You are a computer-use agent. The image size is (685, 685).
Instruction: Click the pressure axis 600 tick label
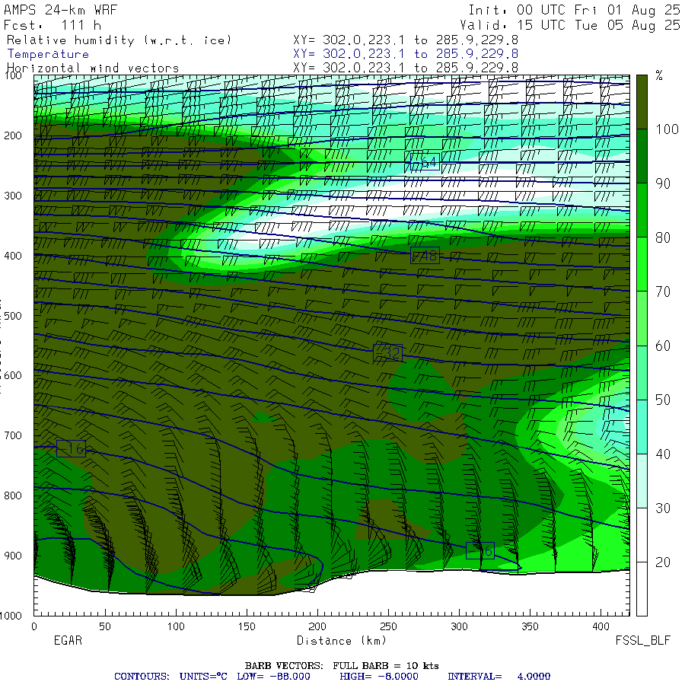(13, 376)
